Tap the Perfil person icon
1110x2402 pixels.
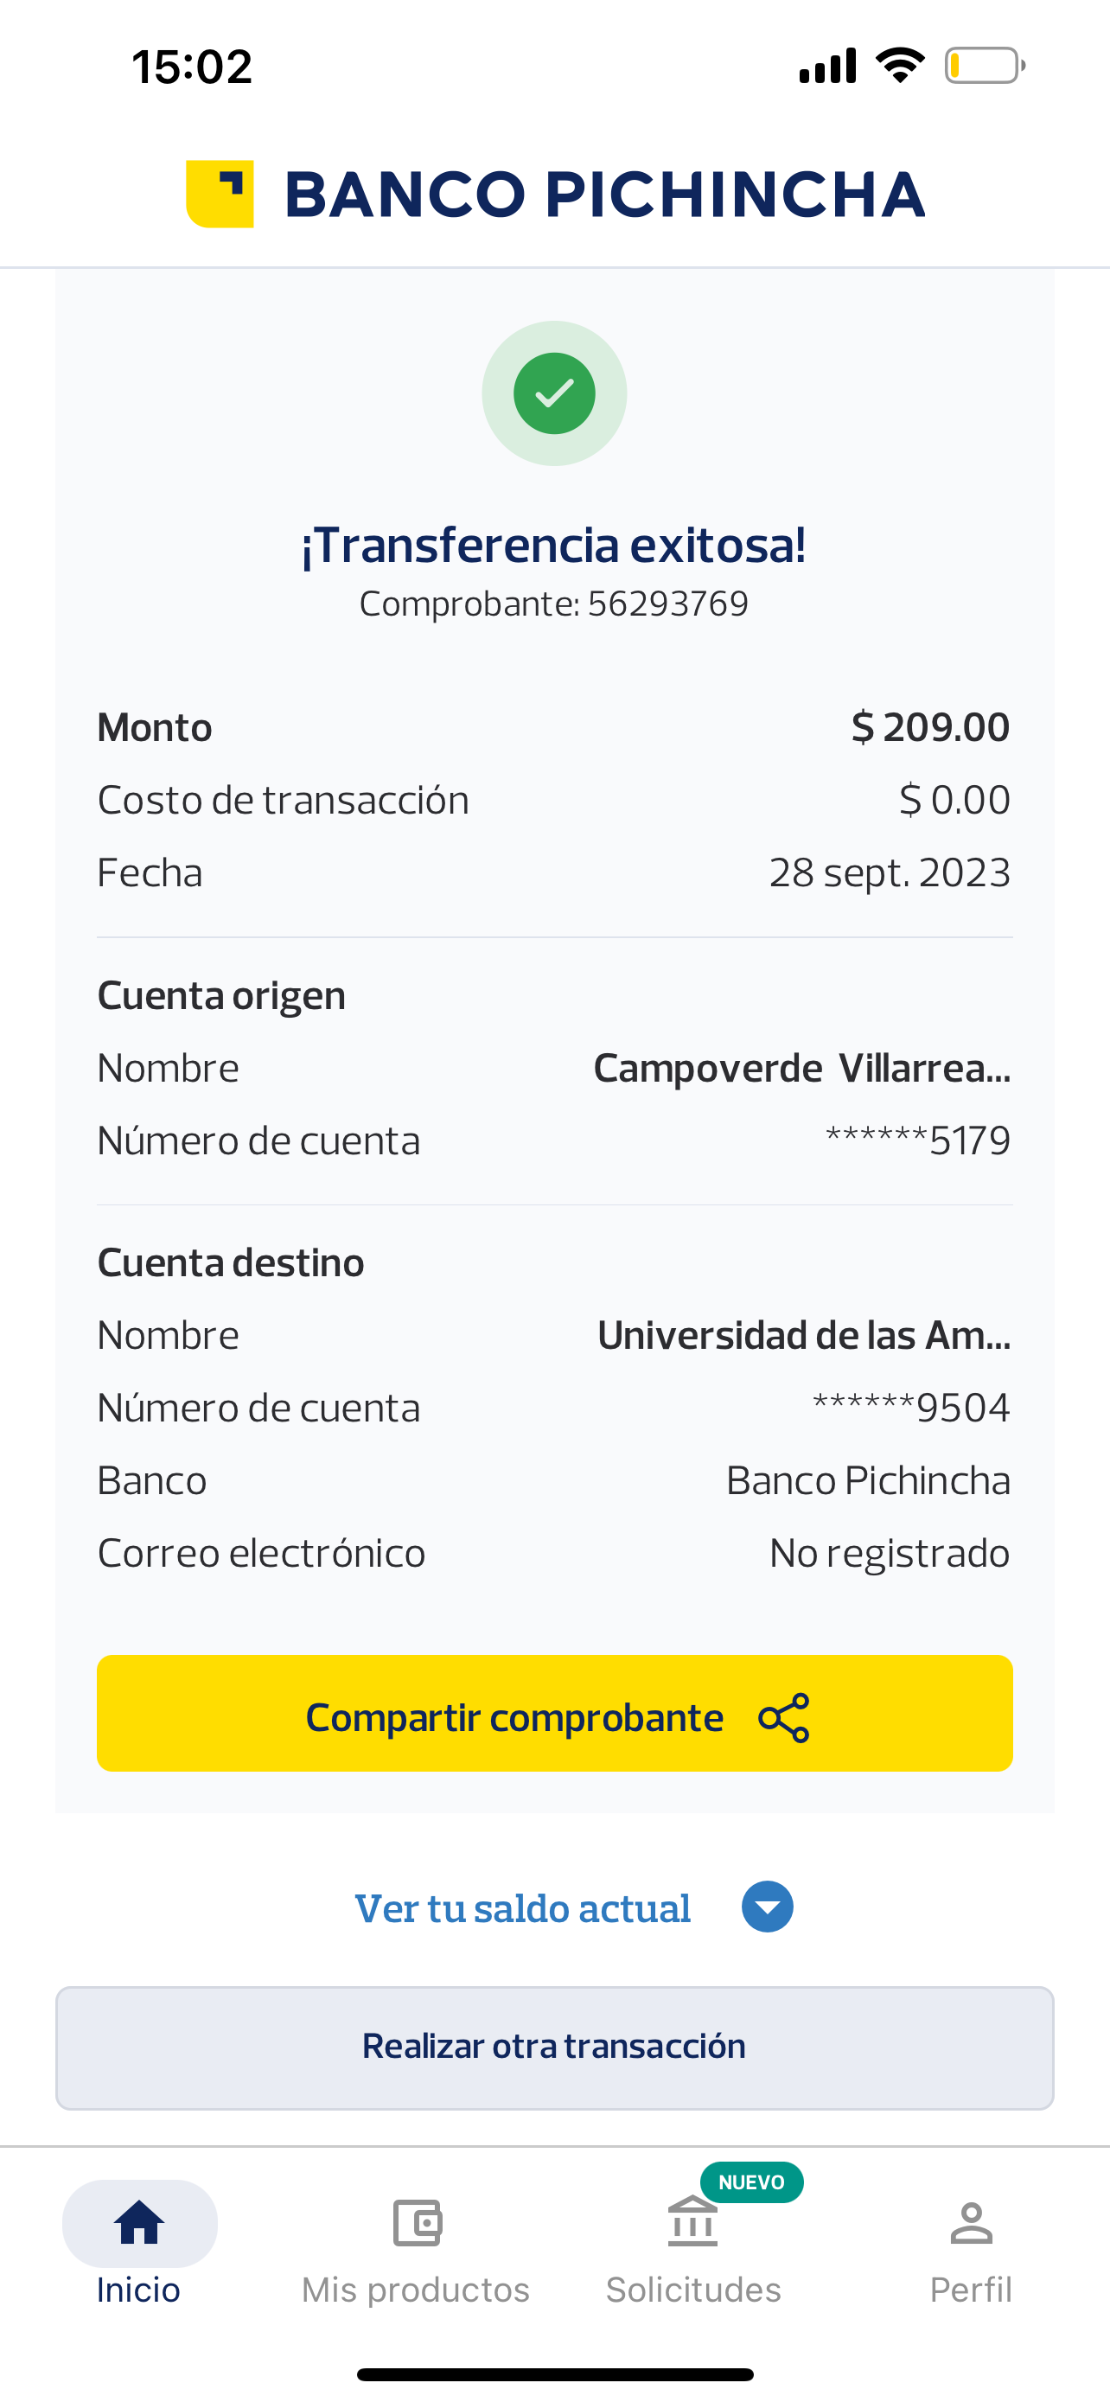(971, 2223)
